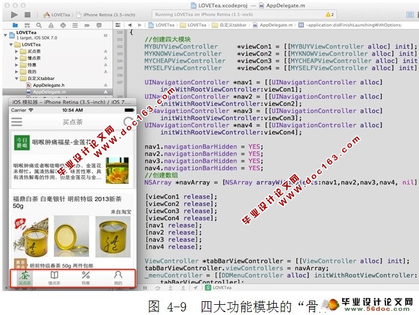This screenshot has width=419, height=315.
Task: Select LOVETea process in debug bar
Action: [219, 288]
